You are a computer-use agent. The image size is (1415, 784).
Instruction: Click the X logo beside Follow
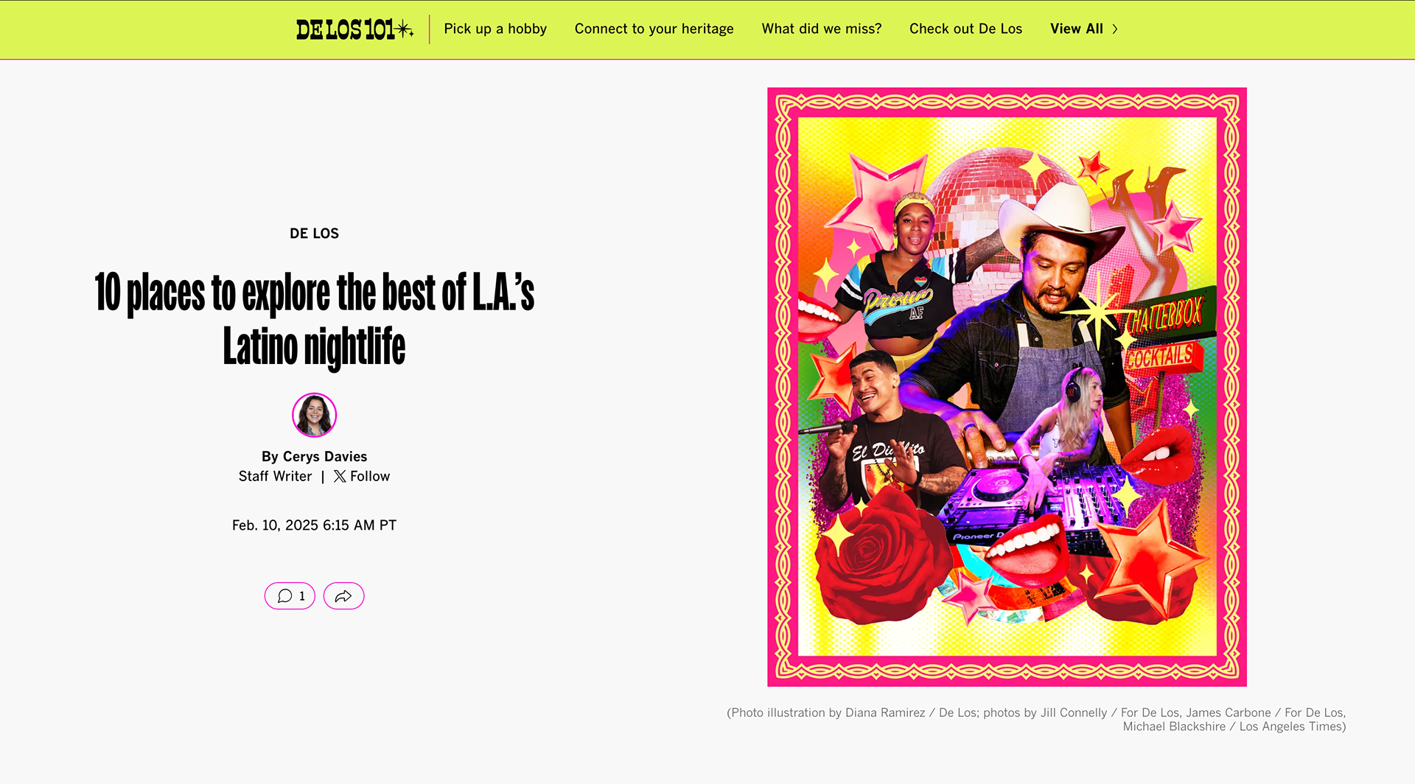coord(340,477)
